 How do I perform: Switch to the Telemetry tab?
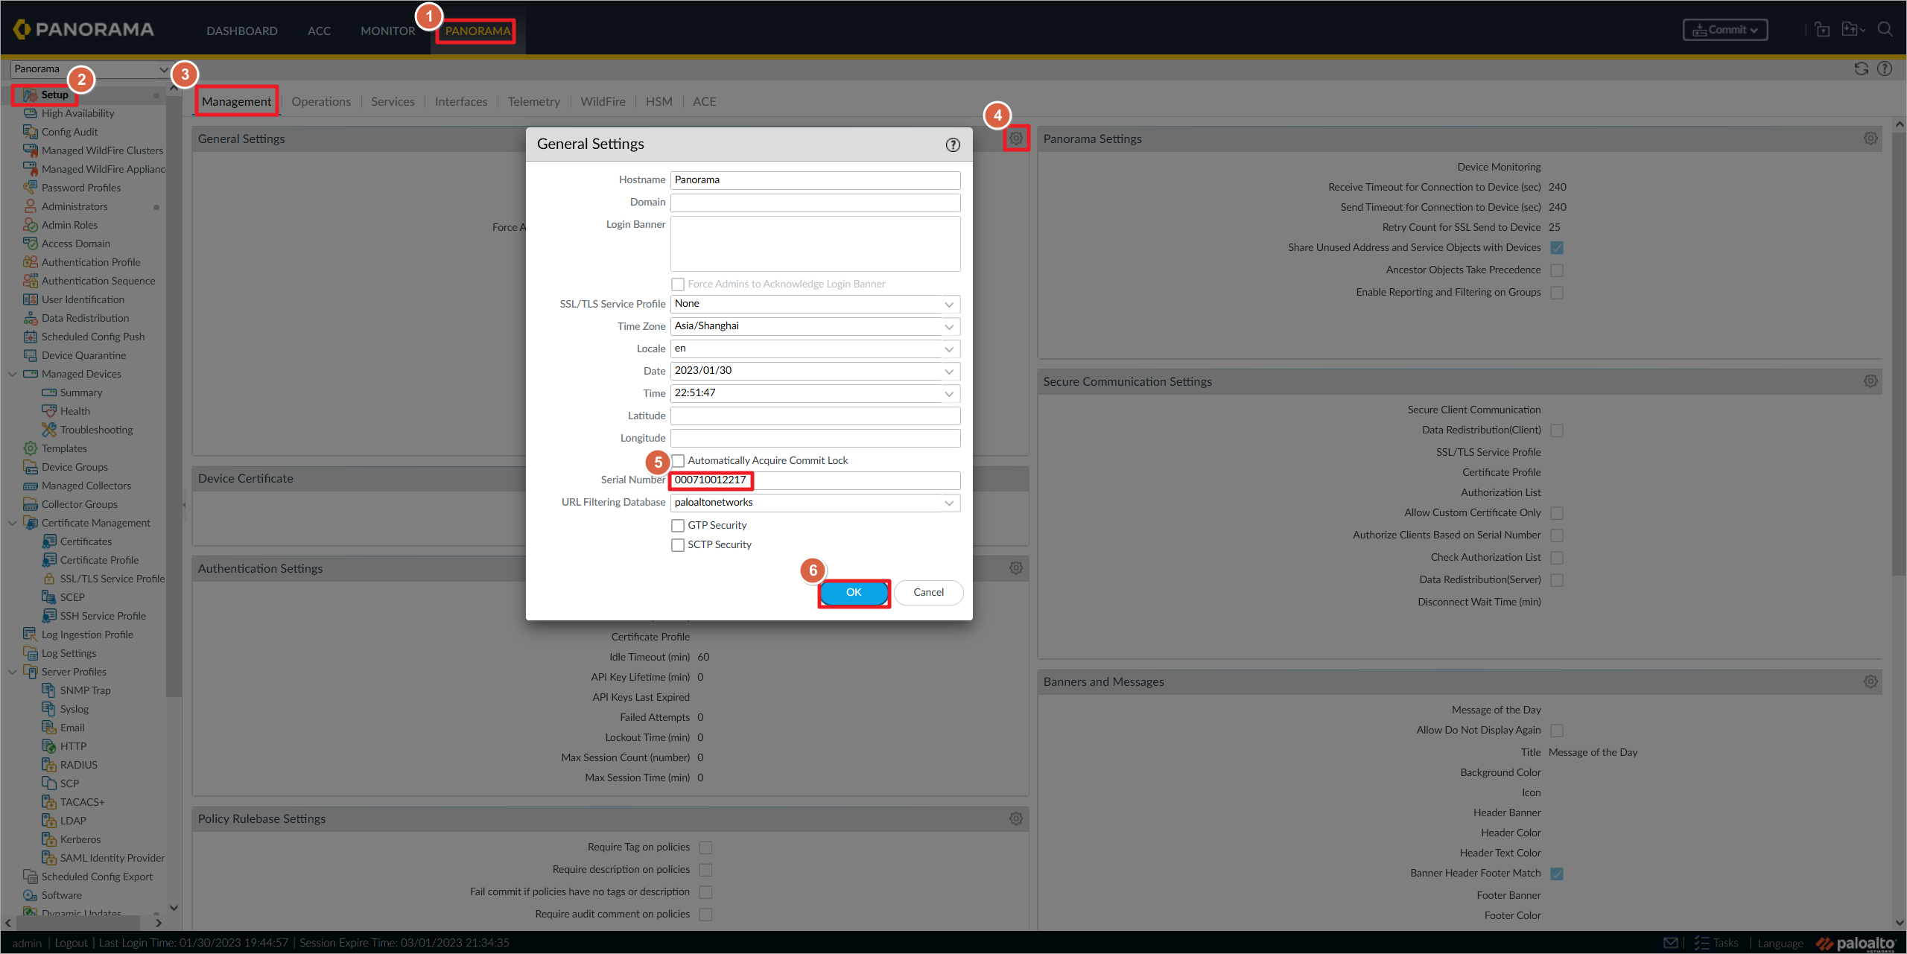click(533, 101)
